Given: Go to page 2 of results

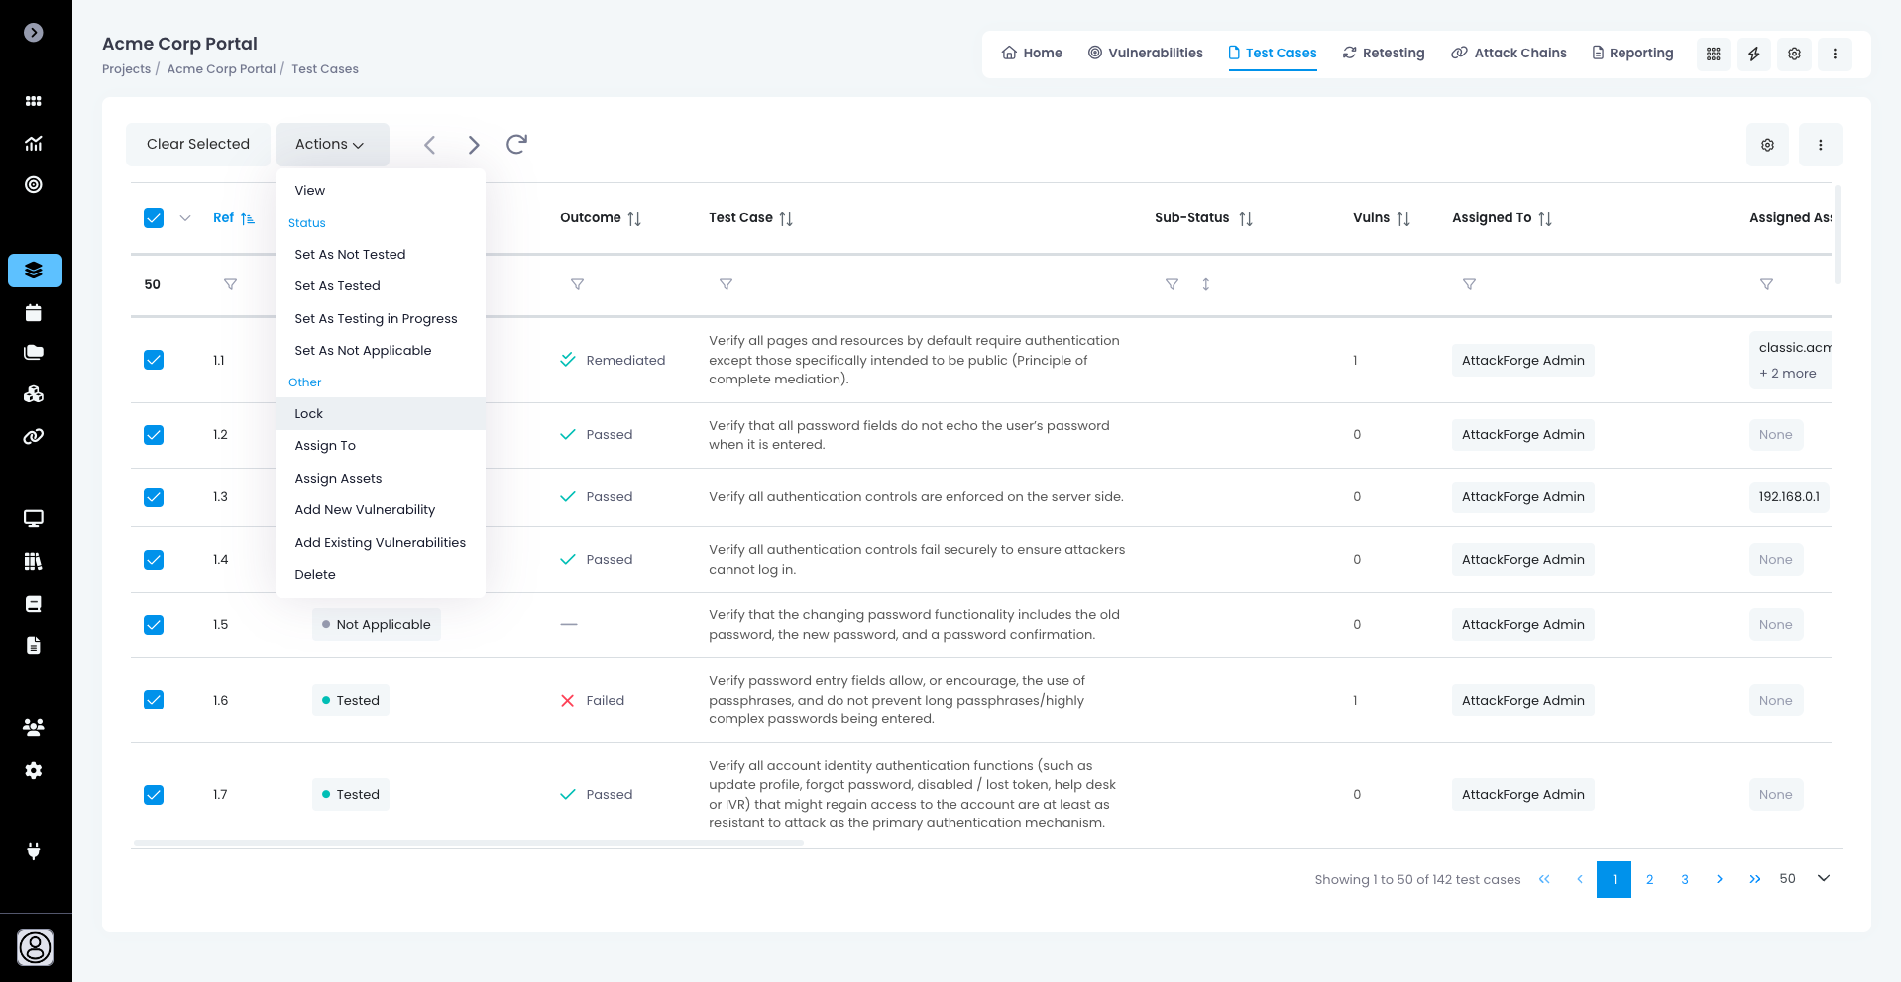Looking at the screenshot, I should (x=1649, y=880).
